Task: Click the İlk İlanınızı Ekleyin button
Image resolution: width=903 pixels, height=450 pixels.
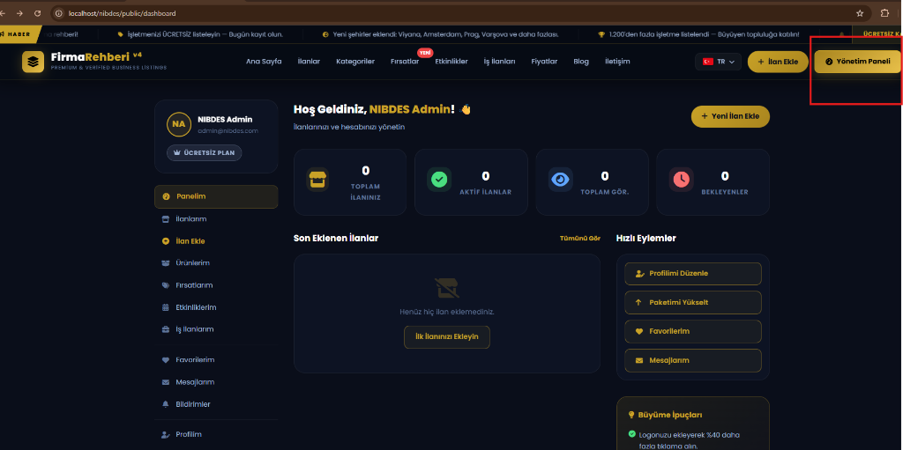Action: [447, 336]
